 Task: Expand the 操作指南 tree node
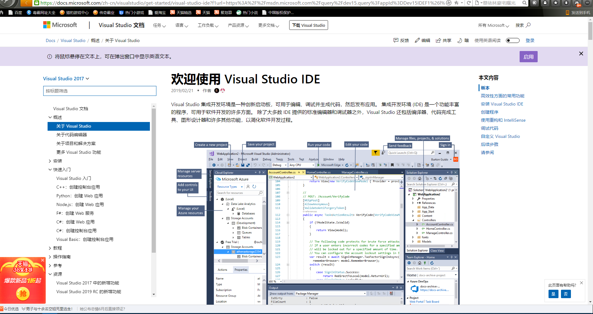point(50,257)
